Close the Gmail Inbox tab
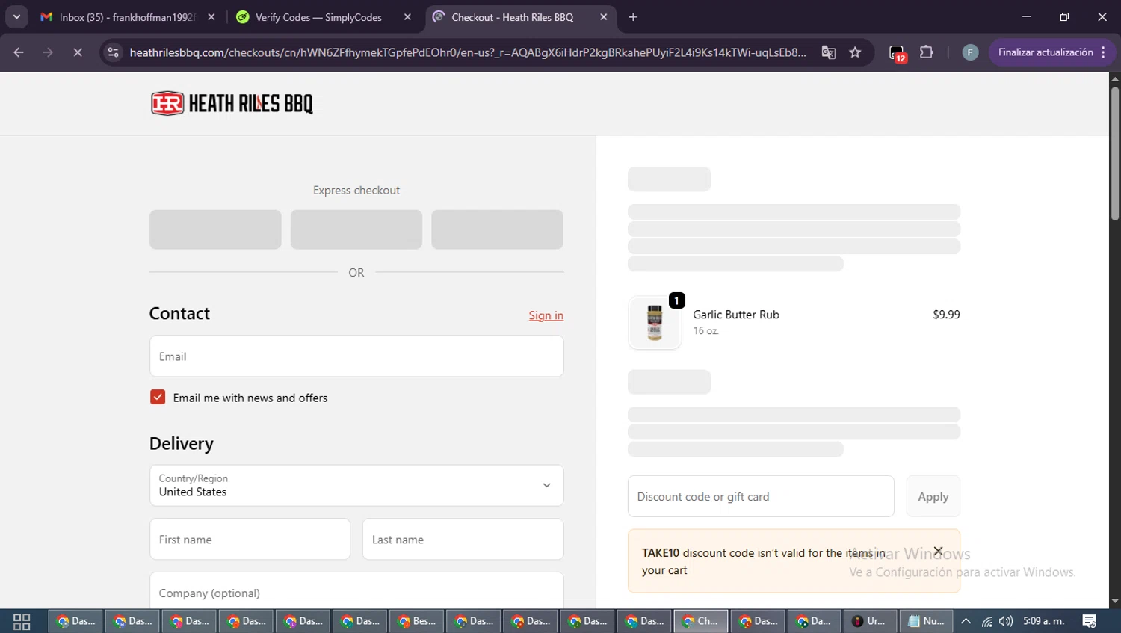 tap(211, 17)
